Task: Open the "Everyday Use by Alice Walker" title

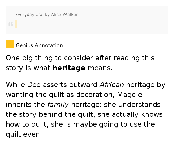Action: tap(46, 15)
